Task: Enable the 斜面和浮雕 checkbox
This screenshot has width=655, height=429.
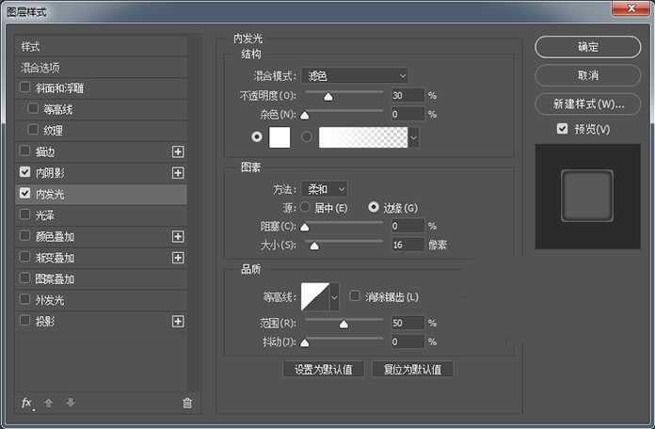Action: 25,88
